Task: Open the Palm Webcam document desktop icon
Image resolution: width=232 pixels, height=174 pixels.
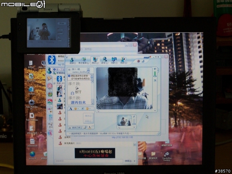Action: (32, 117)
